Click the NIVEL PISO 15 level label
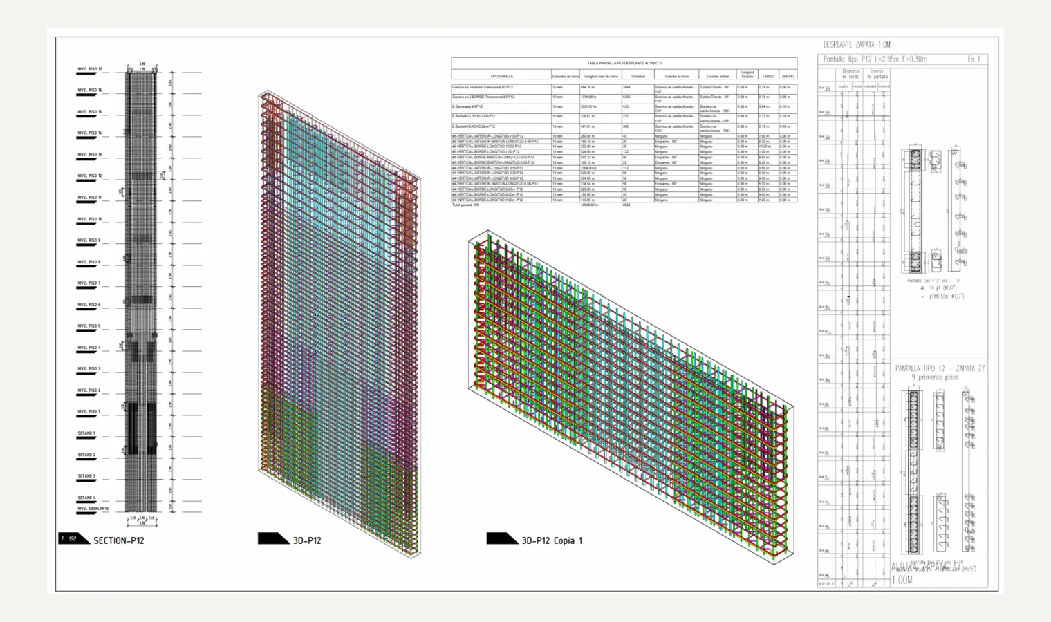1051x622 pixels. click(x=89, y=112)
